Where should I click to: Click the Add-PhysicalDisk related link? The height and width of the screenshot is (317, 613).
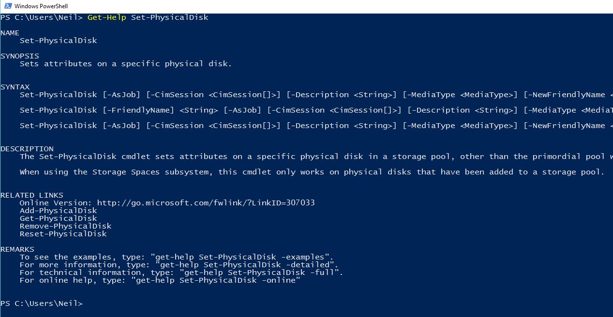click(x=58, y=211)
